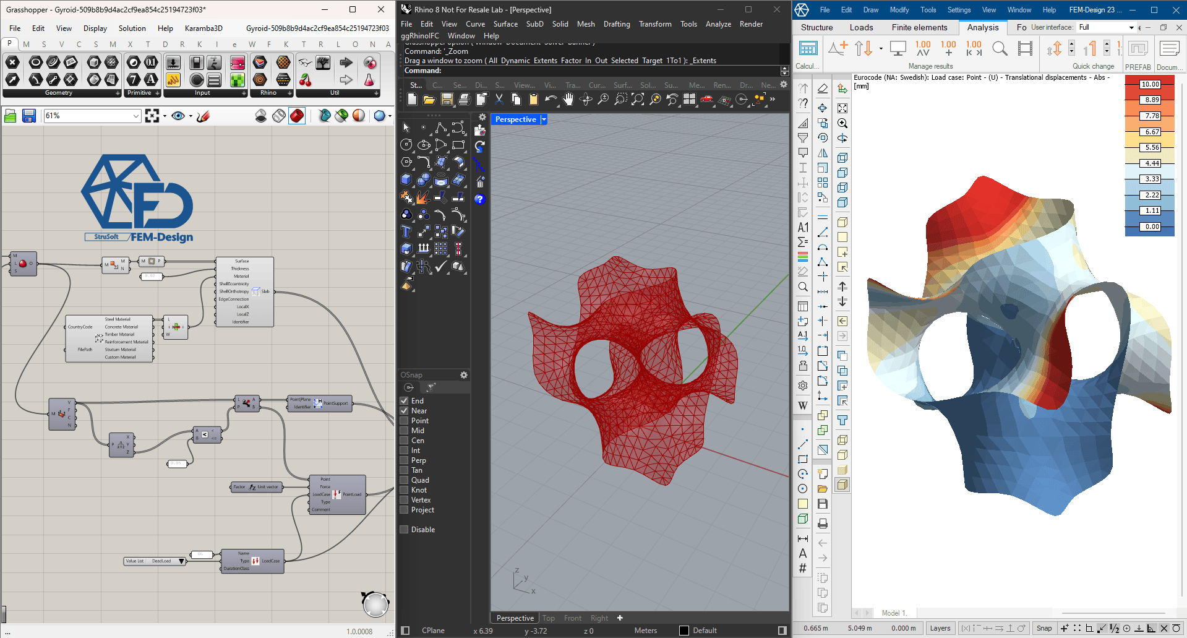Open the Karamba3D menu in Grasshopper
Viewport: 1187px width, 638px height.
204,28
